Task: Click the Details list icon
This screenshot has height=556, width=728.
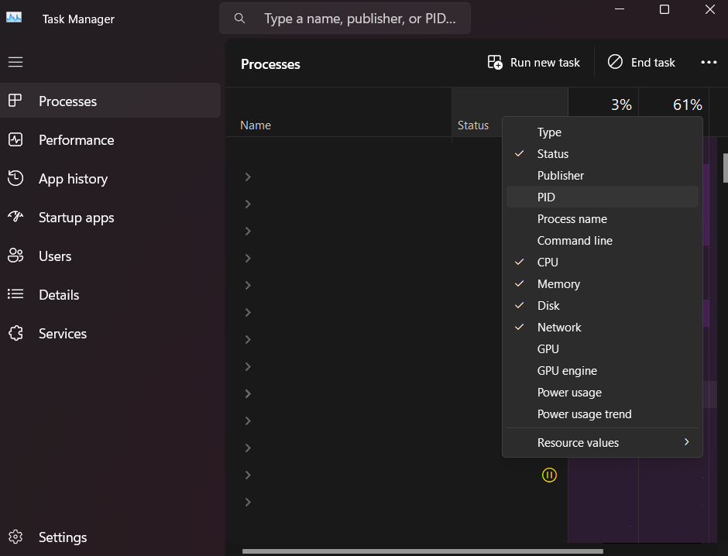Action: click(x=15, y=293)
